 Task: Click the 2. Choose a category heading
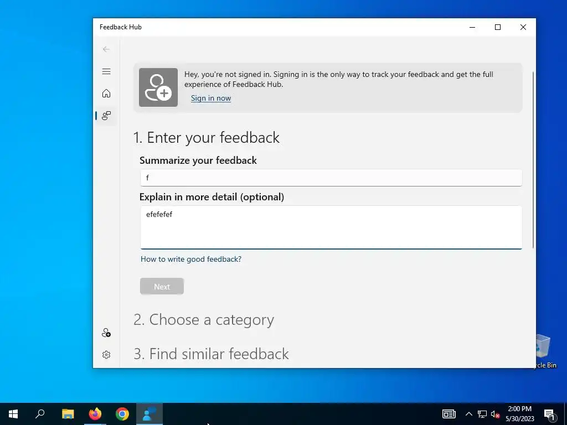click(204, 320)
